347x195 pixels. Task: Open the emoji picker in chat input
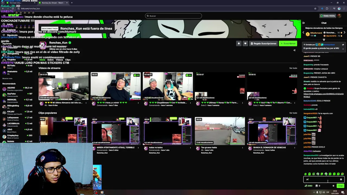point(341,179)
